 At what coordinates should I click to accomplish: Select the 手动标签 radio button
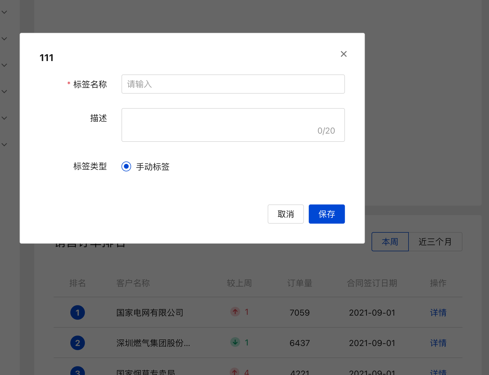[x=126, y=166]
